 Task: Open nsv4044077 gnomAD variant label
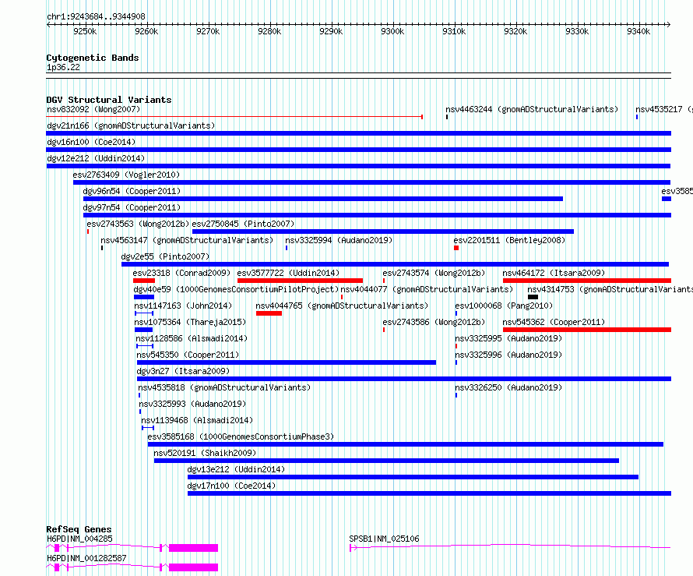[427, 289]
